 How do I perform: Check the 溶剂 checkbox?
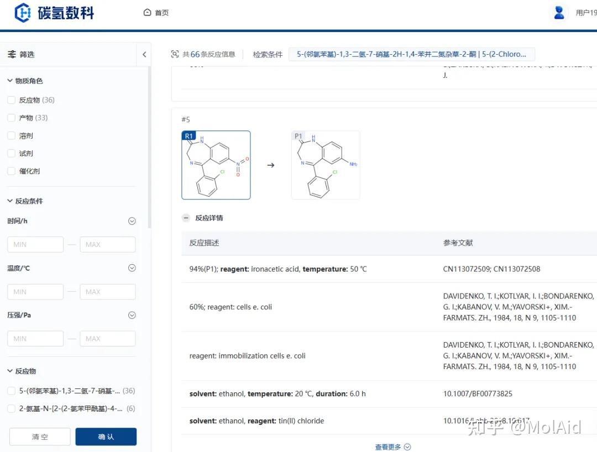[12, 136]
